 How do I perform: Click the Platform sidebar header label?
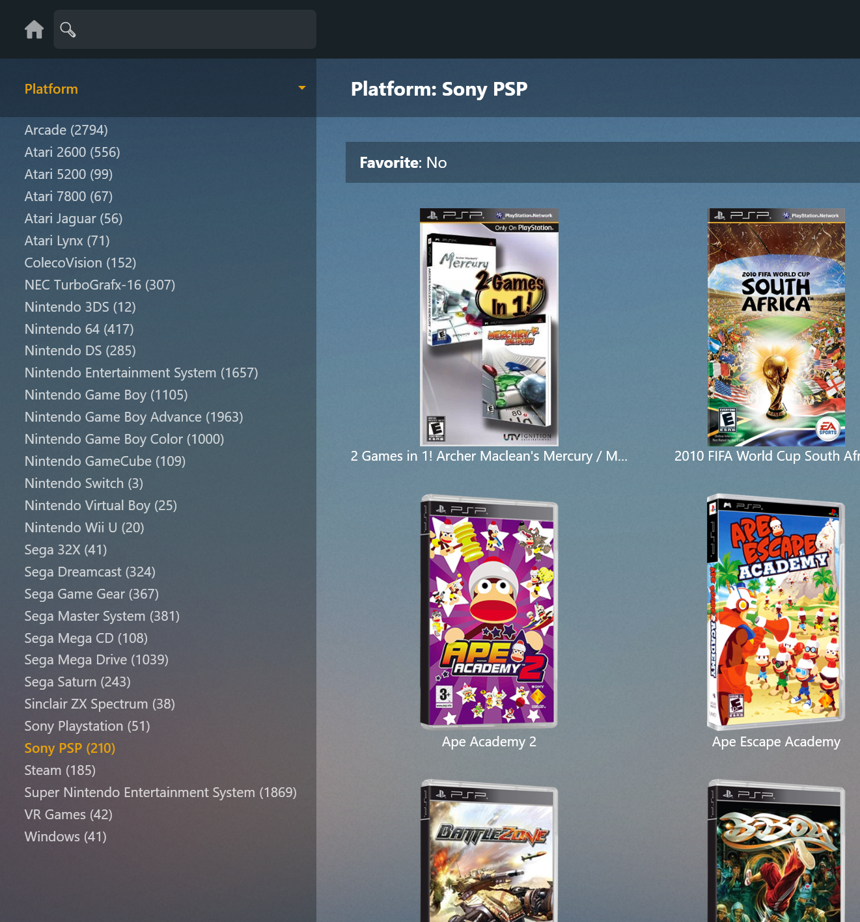[x=51, y=89]
